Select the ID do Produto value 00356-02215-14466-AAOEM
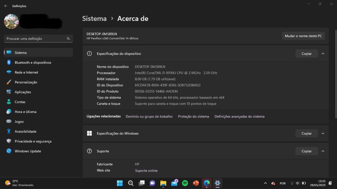The width and height of the screenshot is (337, 189). (156, 91)
